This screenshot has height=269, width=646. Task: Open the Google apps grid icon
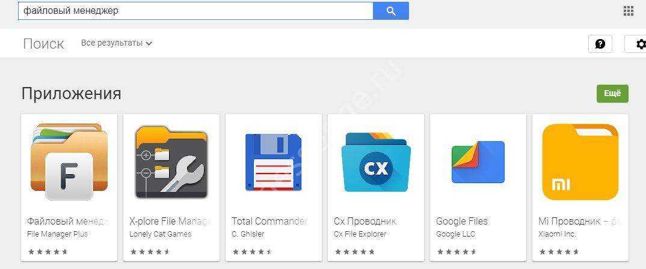coord(629,11)
